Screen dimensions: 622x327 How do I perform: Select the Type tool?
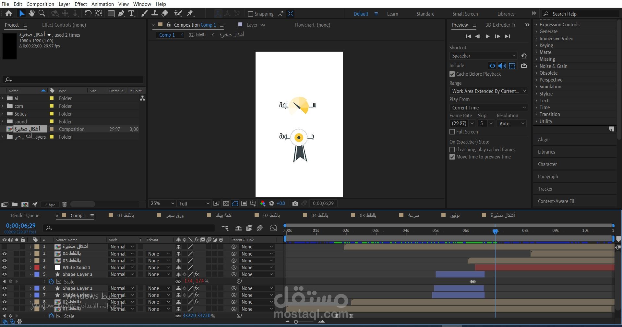[x=131, y=13]
